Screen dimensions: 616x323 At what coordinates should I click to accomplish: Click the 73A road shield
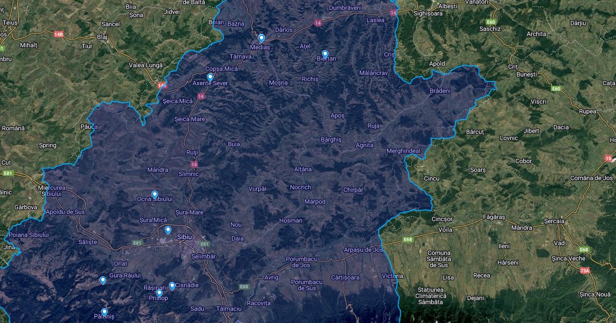[585, 270]
